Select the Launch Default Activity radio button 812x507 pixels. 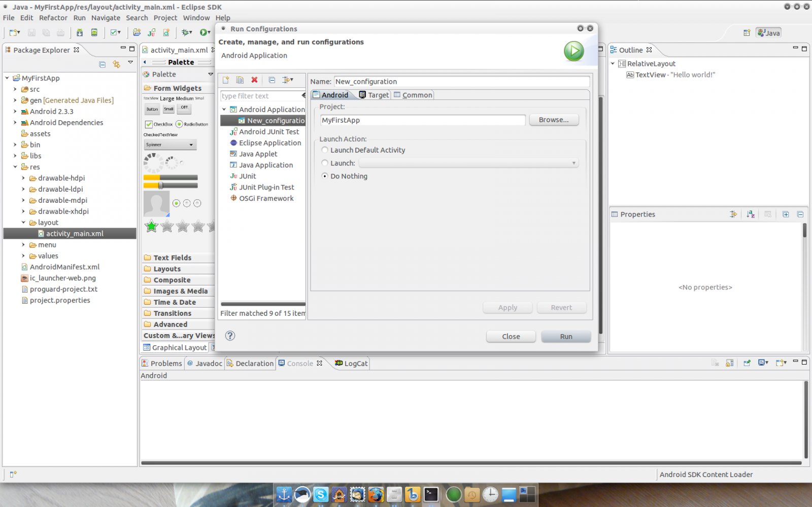pyautogui.click(x=325, y=150)
